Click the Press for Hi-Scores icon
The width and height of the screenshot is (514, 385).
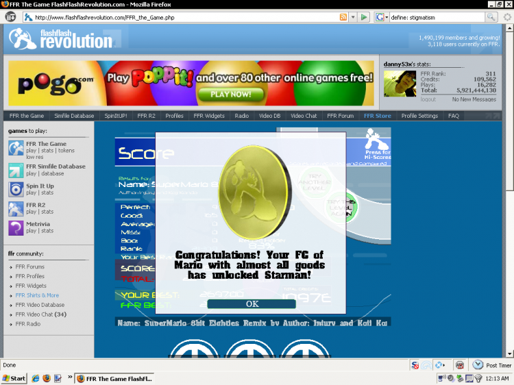click(378, 143)
